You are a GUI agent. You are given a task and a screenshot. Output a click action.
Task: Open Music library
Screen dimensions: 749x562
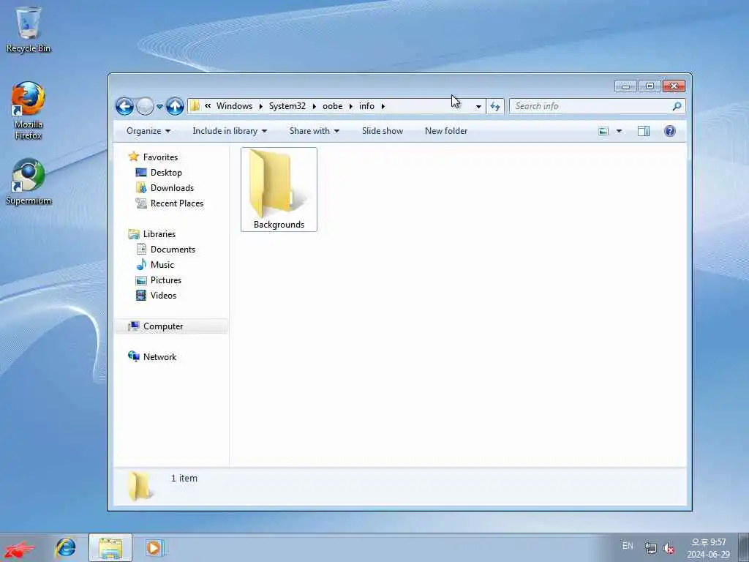pos(162,265)
